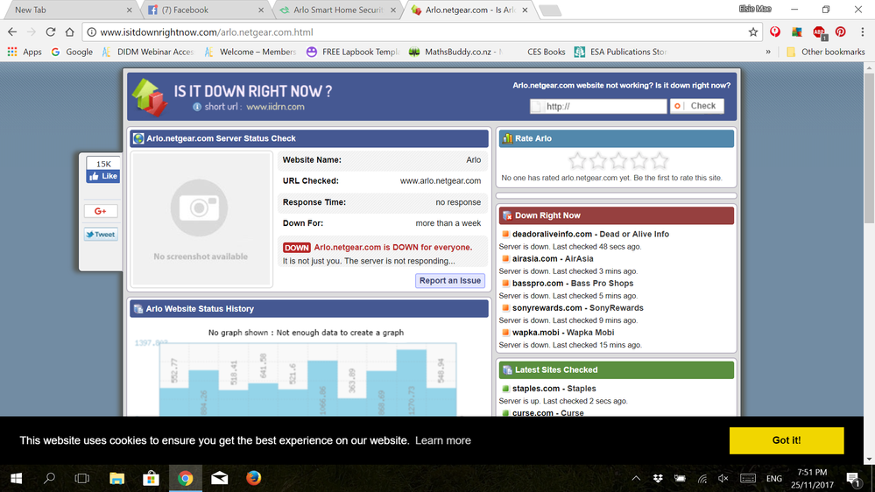
Task: Close the Facebook tab
Action: [x=261, y=10]
